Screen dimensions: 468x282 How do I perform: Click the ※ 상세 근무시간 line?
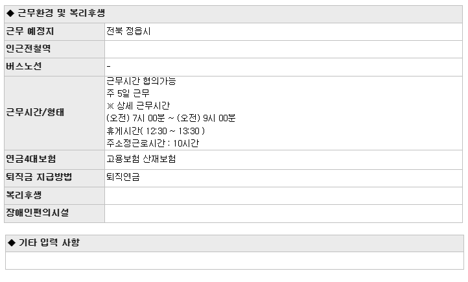point(138,106)
